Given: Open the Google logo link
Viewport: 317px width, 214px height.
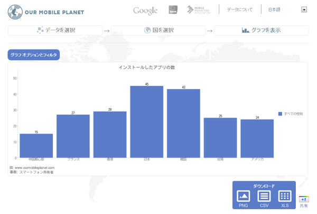Looking at the screenshot, I should coord(145,11).
